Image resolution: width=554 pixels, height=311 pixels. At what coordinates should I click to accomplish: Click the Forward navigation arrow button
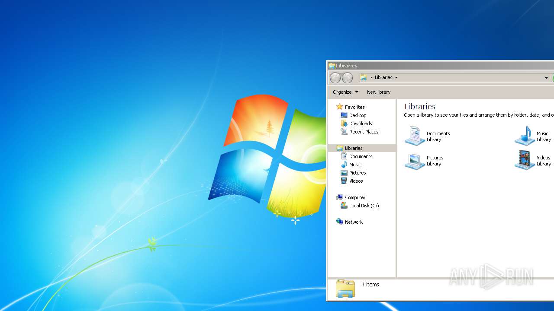[x=347, y=78]
